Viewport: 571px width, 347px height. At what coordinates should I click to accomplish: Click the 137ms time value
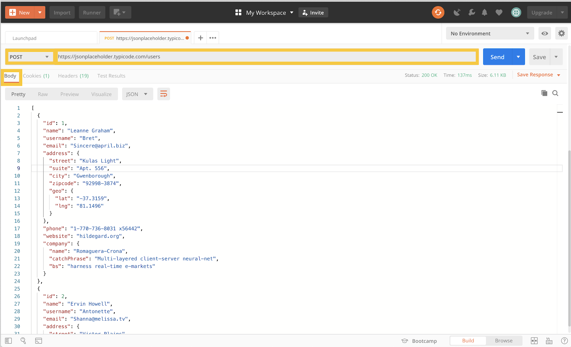pos(464,75)
